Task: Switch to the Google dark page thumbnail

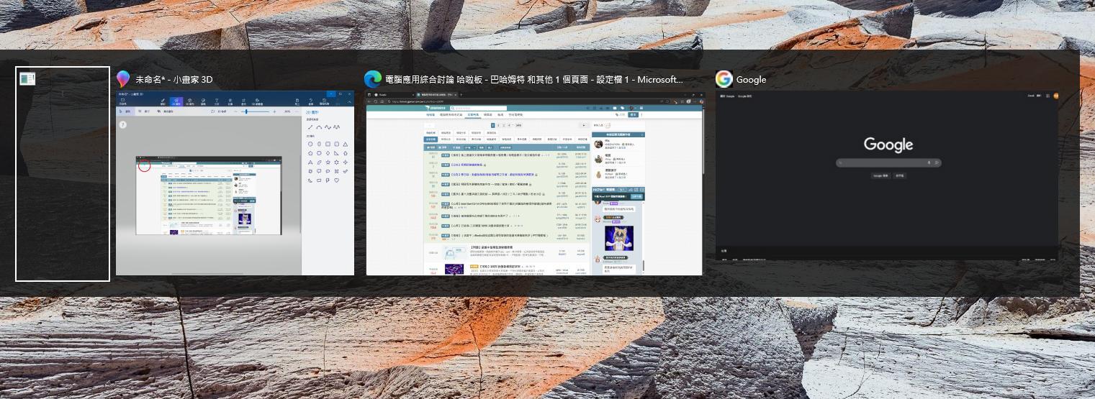Action: pos(888,175)
